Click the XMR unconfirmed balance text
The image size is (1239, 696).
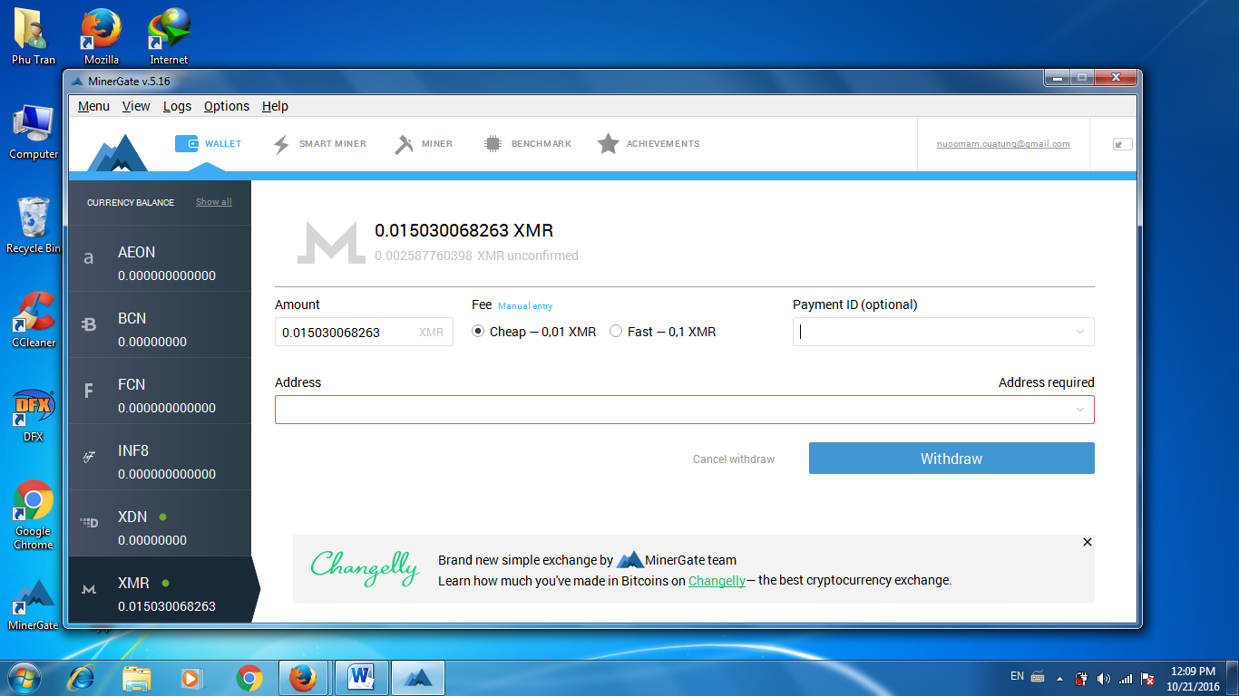click(476, 256)
